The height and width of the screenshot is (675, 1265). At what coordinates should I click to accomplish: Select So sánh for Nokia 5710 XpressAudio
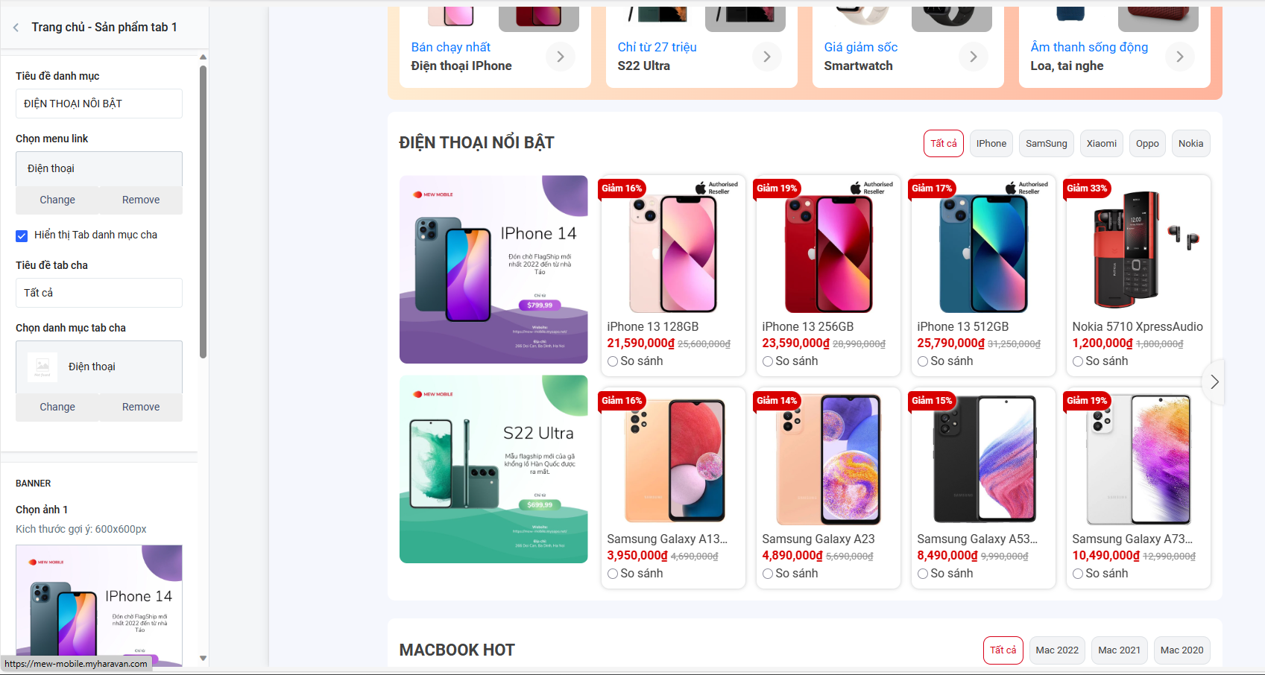click(x=1078, y=361)
